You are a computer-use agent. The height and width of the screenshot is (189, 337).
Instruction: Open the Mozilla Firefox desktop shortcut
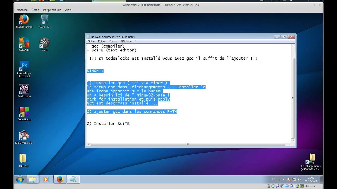click(x=24, y=21)
